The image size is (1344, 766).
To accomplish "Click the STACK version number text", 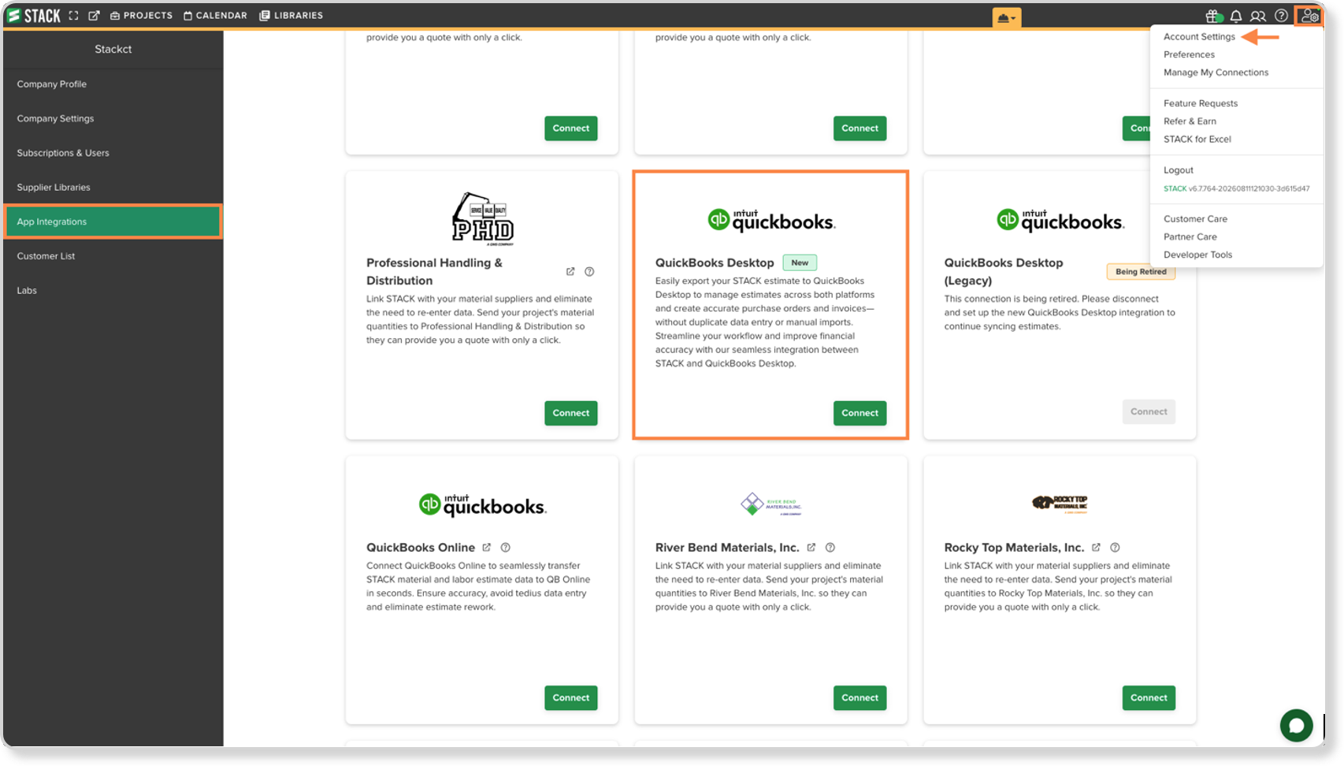I will 1236,189.
